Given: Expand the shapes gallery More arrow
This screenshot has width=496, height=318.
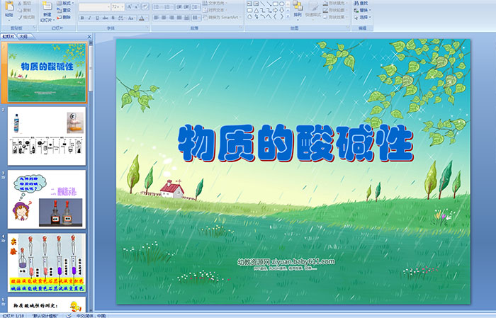Looking at the screenshot, I should [x=288, y=16].
